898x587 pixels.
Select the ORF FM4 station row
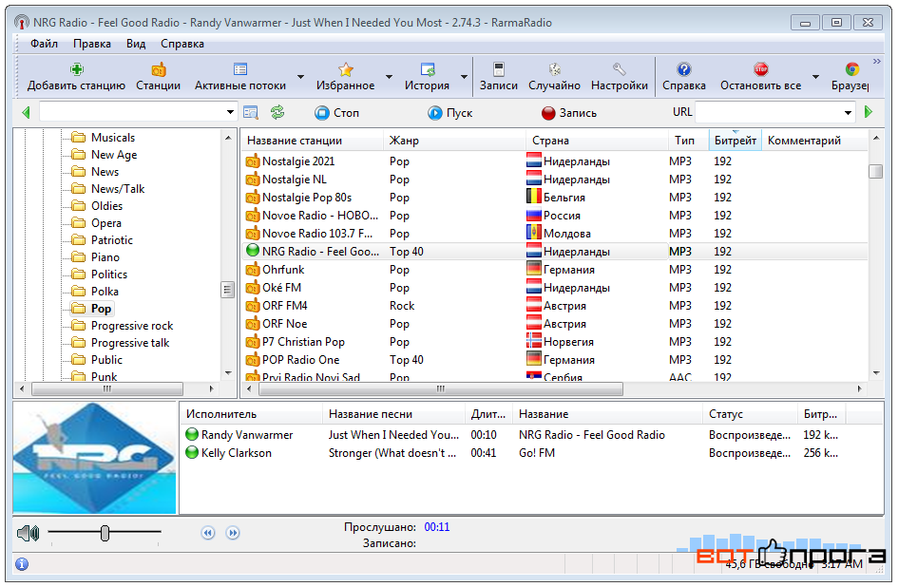tap(554, 305)
